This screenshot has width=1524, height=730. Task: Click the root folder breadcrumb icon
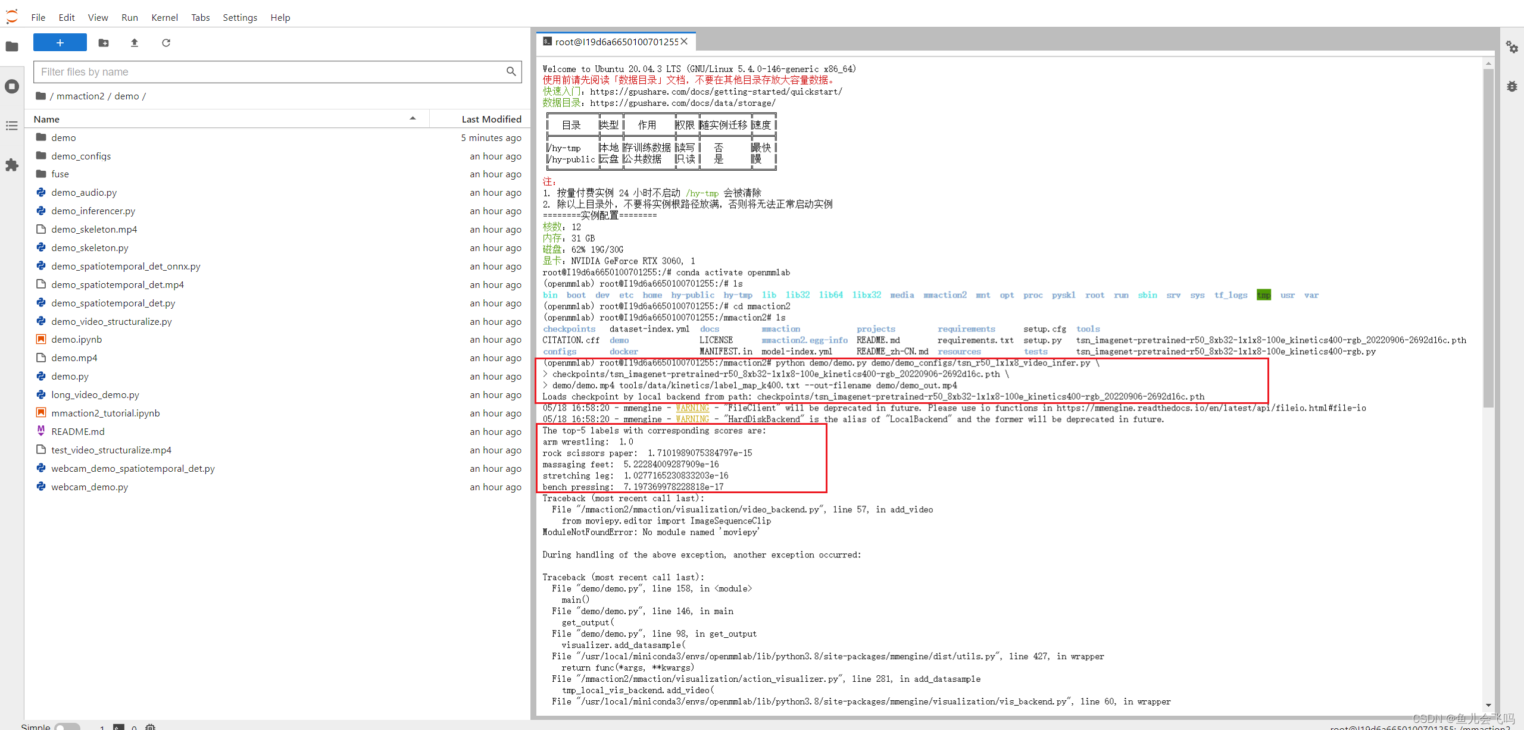click(x=40, y=96)
